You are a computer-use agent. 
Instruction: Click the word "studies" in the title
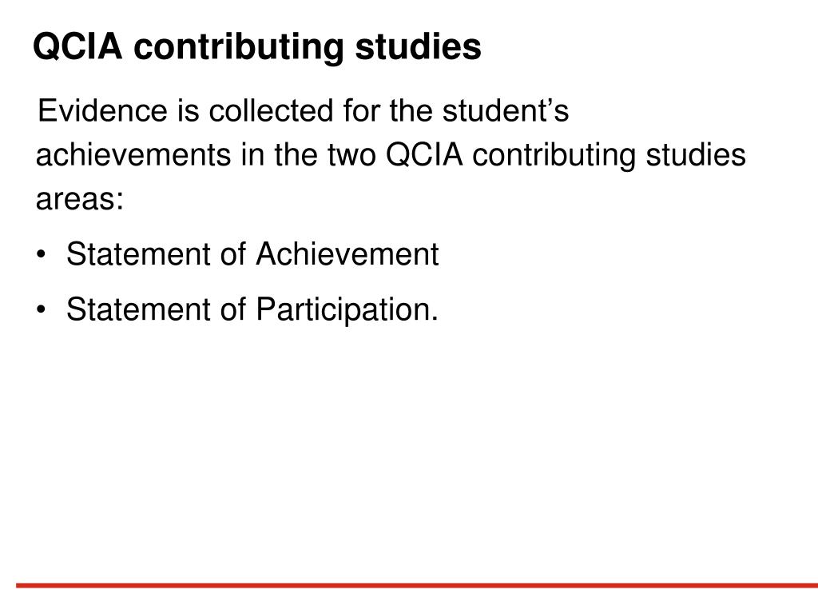(x=418, y=46)
